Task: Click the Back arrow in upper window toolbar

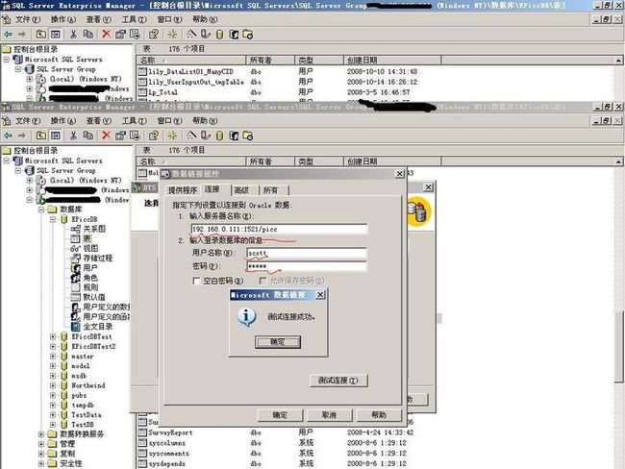Action: click(8, 35)
